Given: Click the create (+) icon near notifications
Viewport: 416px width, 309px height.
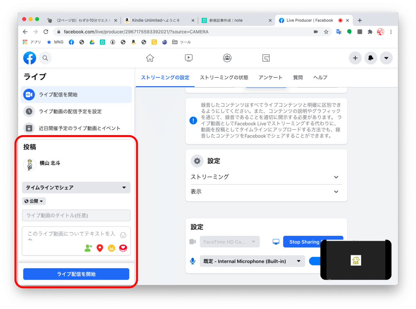Looking at the screenshot, I should 355,58.
